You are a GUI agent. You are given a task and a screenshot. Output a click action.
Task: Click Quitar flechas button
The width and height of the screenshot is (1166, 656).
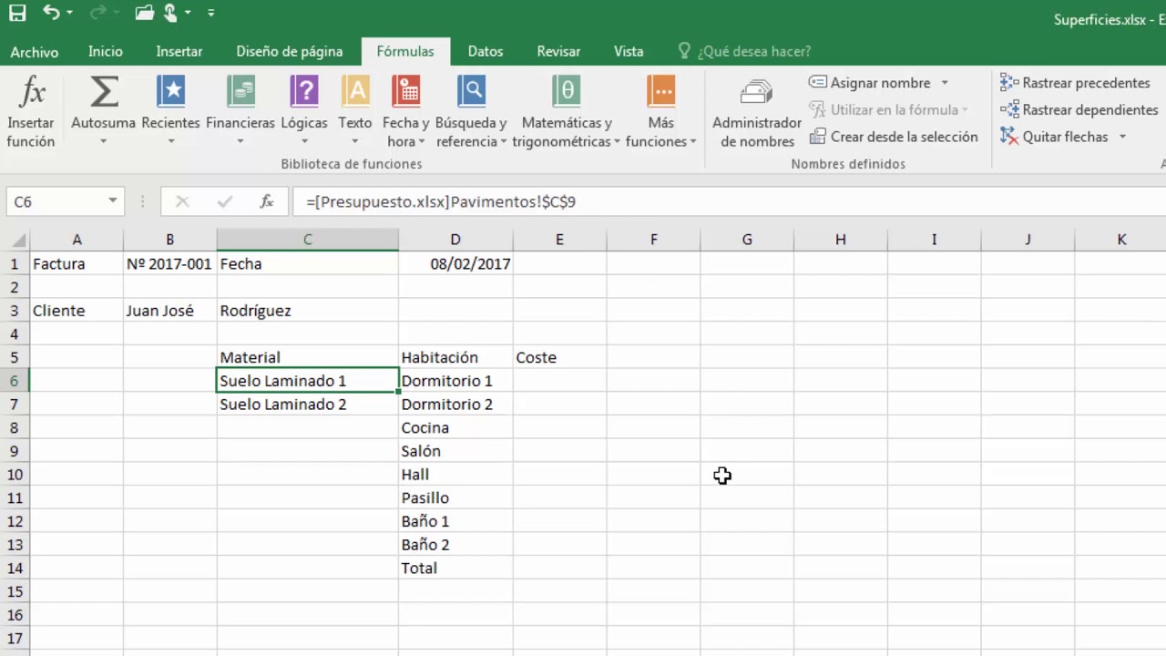1054,137
